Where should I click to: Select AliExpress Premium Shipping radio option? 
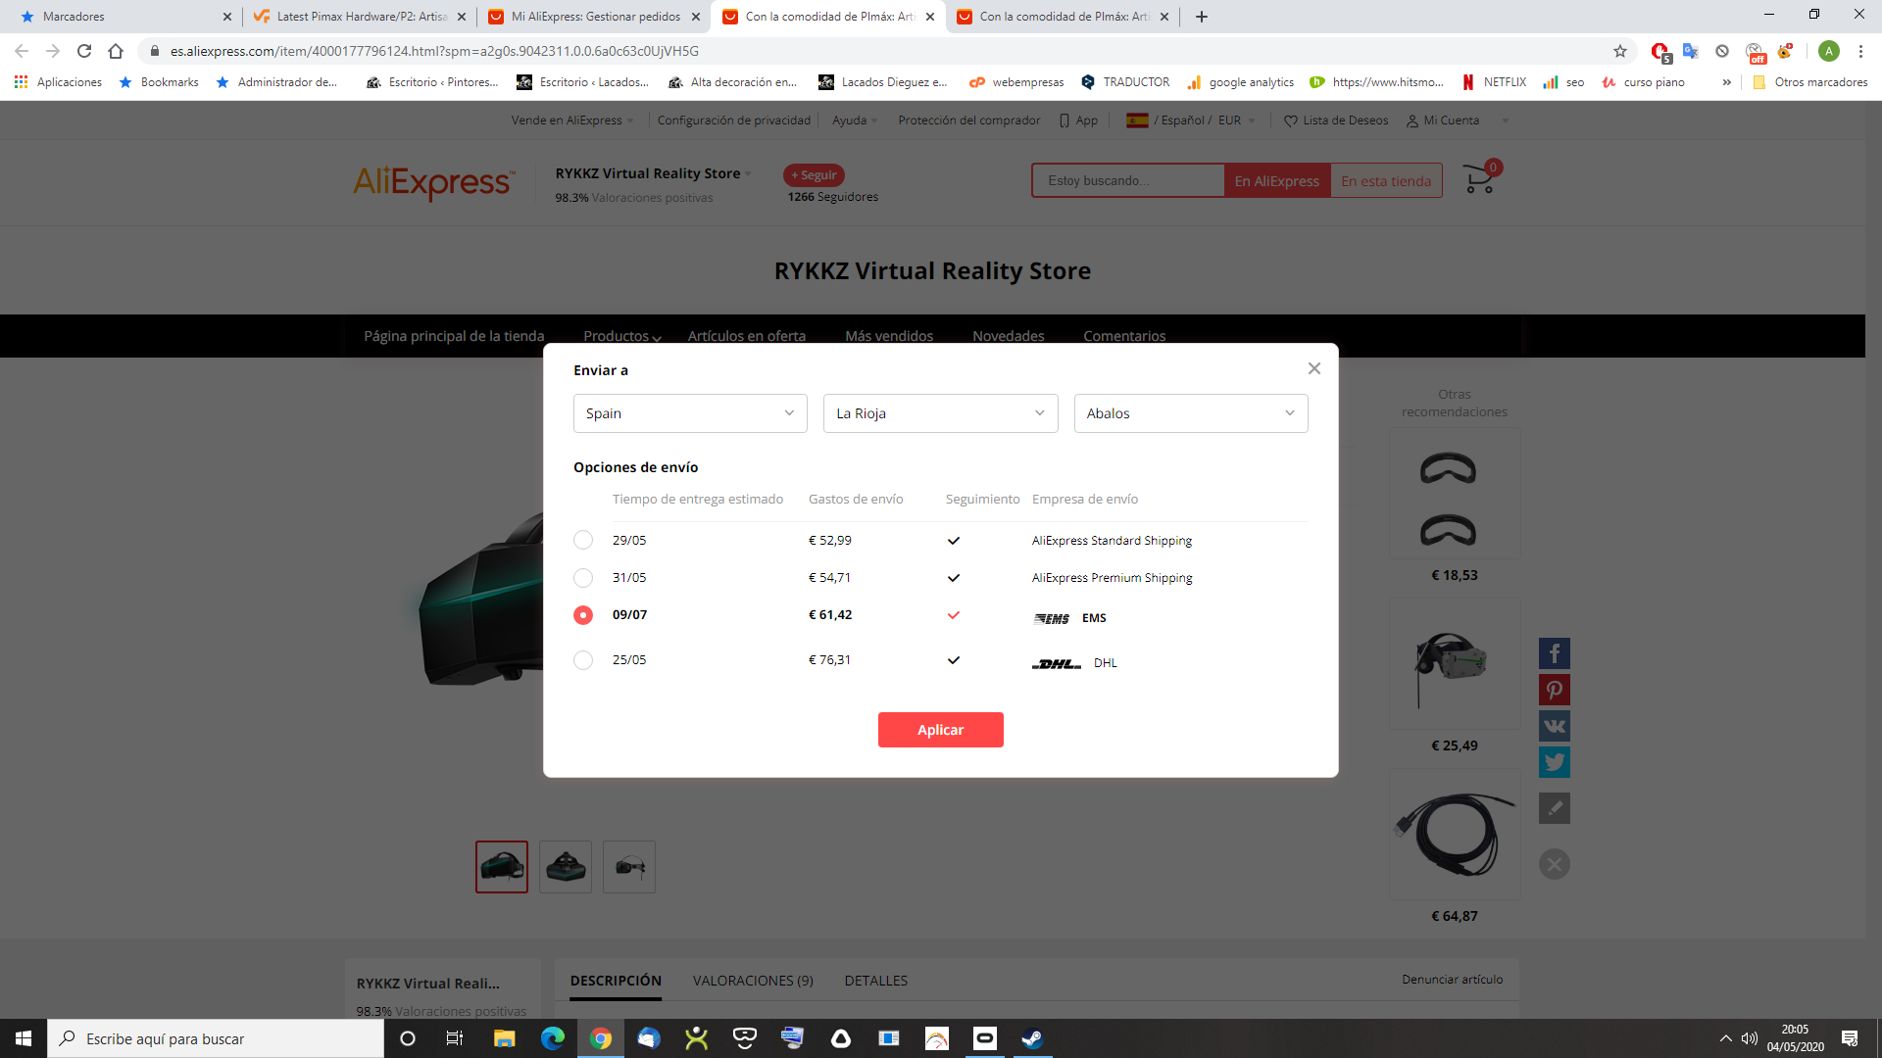click(583, 578)
